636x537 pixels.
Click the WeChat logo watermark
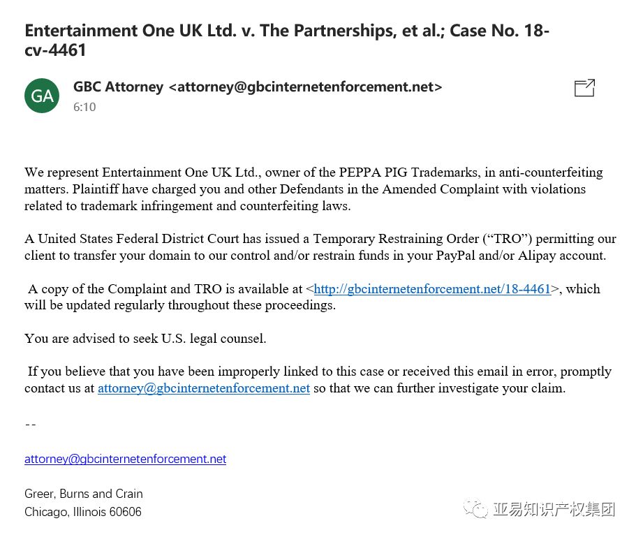tap(475, 508)
